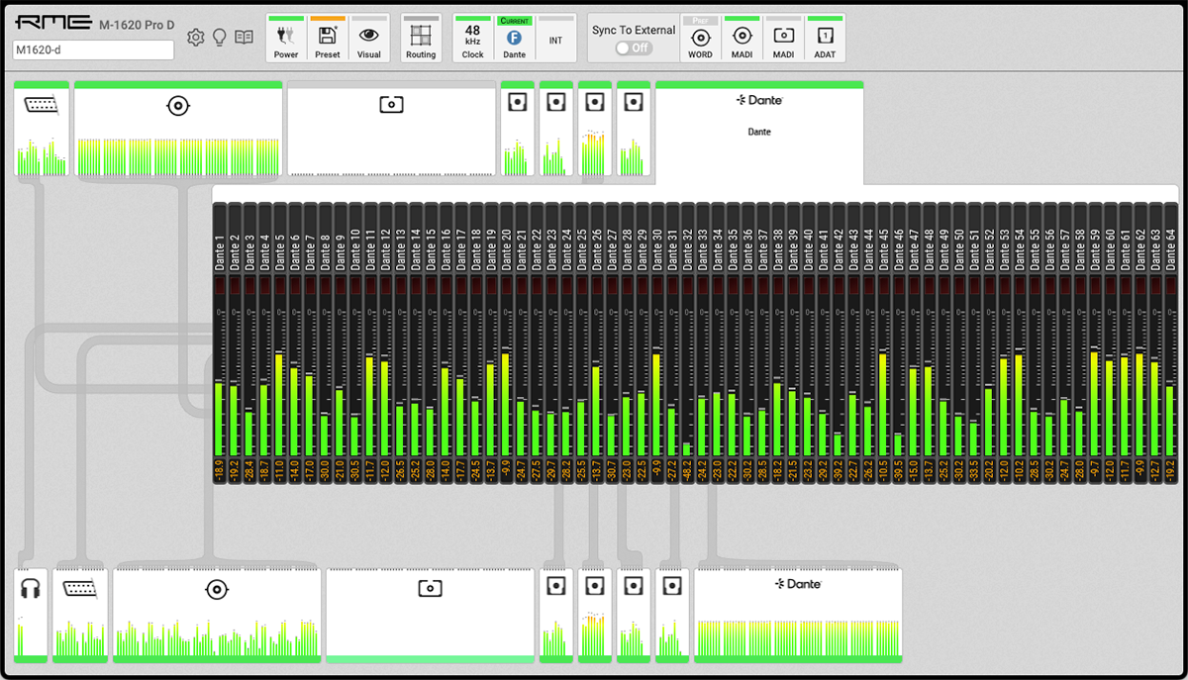Select the first ADAT output port
1188x680 pixels.
pos(556,615)
